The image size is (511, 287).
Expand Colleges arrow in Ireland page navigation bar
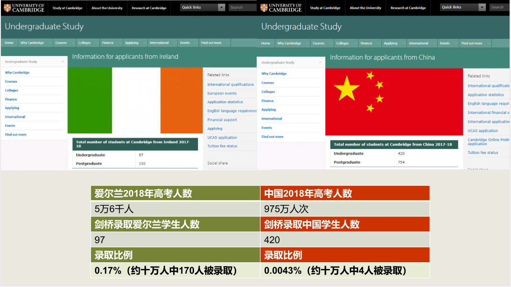(x=96, y=42)
